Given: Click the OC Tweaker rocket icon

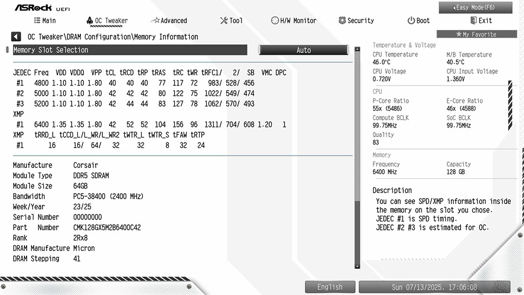Looking at the screenshot, I should 90,21.
